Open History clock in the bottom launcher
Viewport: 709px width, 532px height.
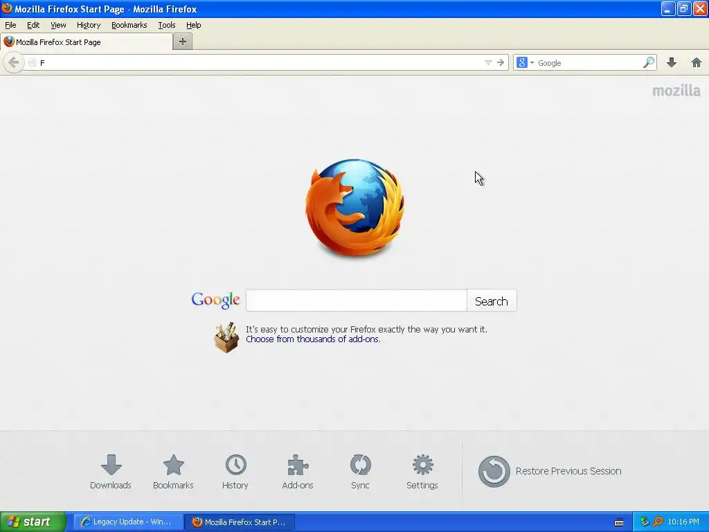coord(235,472)
